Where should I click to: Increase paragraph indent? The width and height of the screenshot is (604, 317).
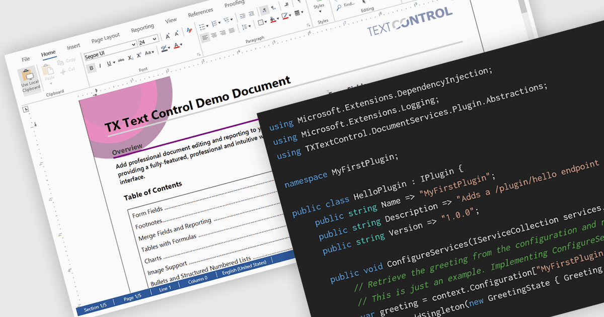click(251, 14)
